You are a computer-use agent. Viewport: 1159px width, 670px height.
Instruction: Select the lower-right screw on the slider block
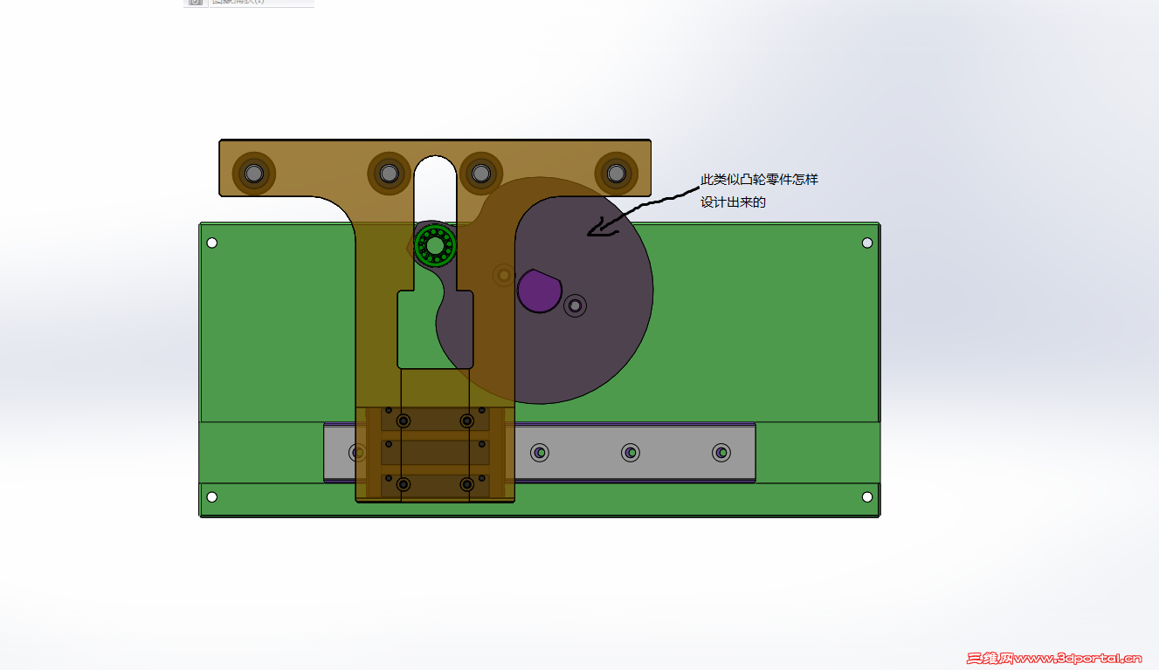point(466,484)
